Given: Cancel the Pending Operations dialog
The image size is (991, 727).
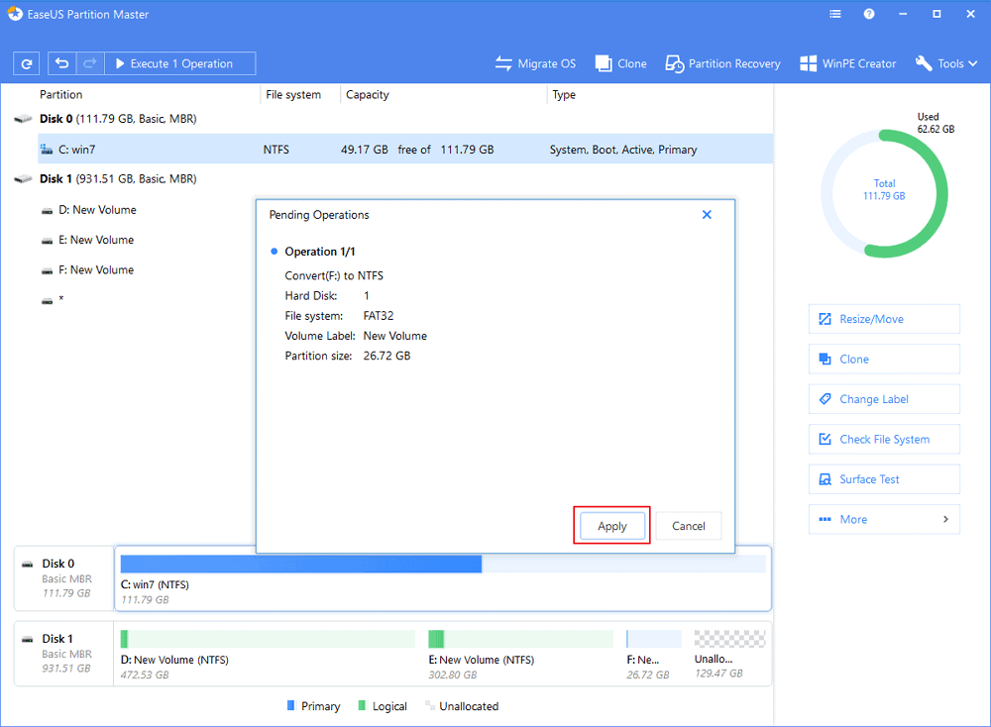Looking at the screenshot, I should click(689, 526).
